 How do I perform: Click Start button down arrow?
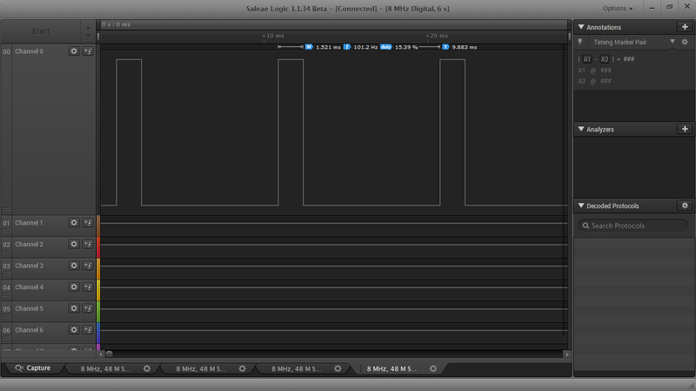88,36
